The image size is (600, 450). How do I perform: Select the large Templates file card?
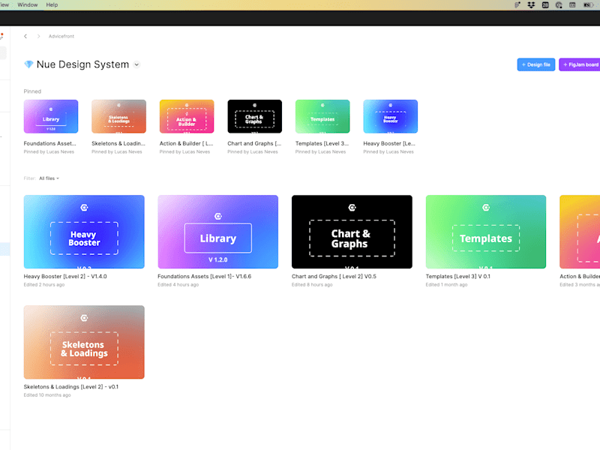click(486, 232)
